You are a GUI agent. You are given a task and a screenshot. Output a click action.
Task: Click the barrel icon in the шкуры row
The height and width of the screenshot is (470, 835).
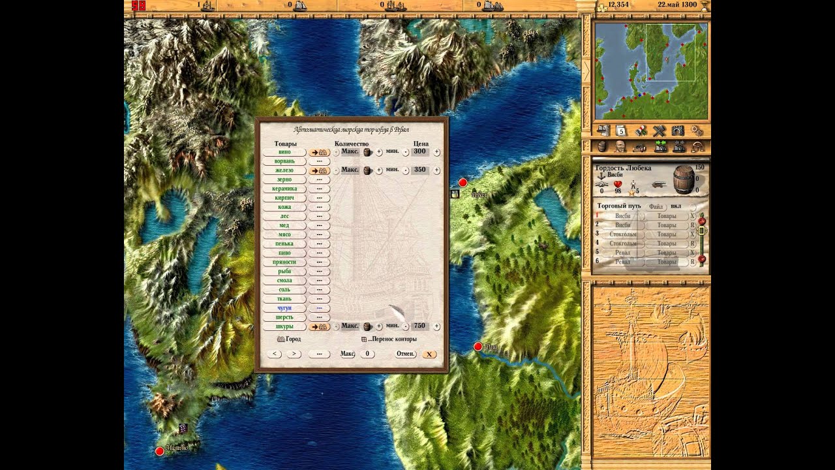point(367,326)
